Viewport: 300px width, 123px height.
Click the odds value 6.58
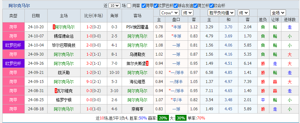209,73
